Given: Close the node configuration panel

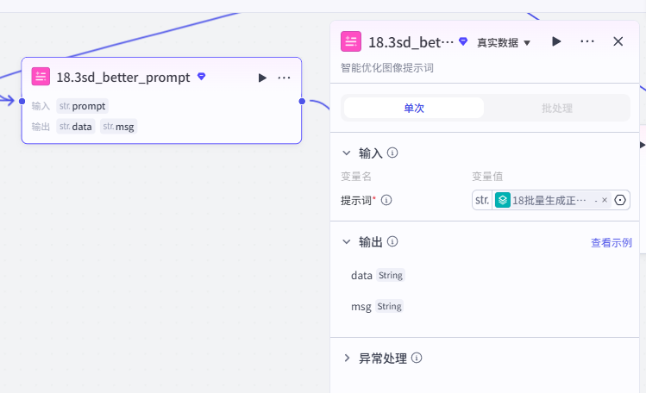Looking at the screenshot, I should (x=618, y=41).
